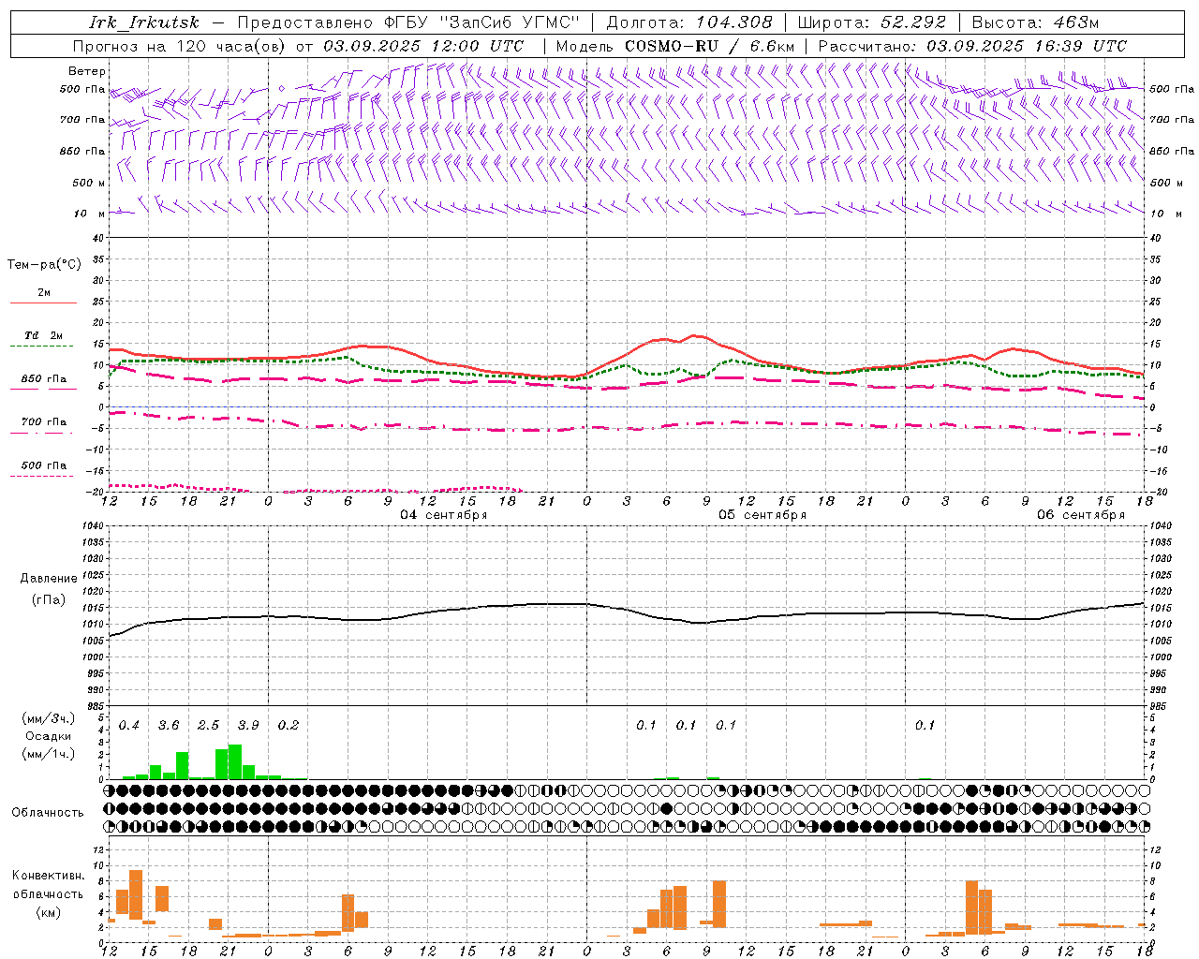This screenshot has width=1199, height=959.
Task: Click the Модель COSMO-RU / 6.6км label
Action: coord(675,46)
